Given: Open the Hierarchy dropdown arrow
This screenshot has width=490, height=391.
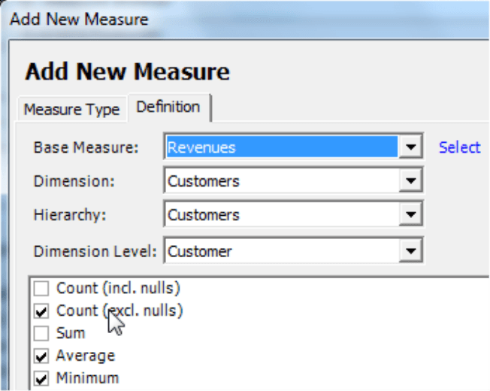Looking at the screenshot, I should click(x=410, y=214).
